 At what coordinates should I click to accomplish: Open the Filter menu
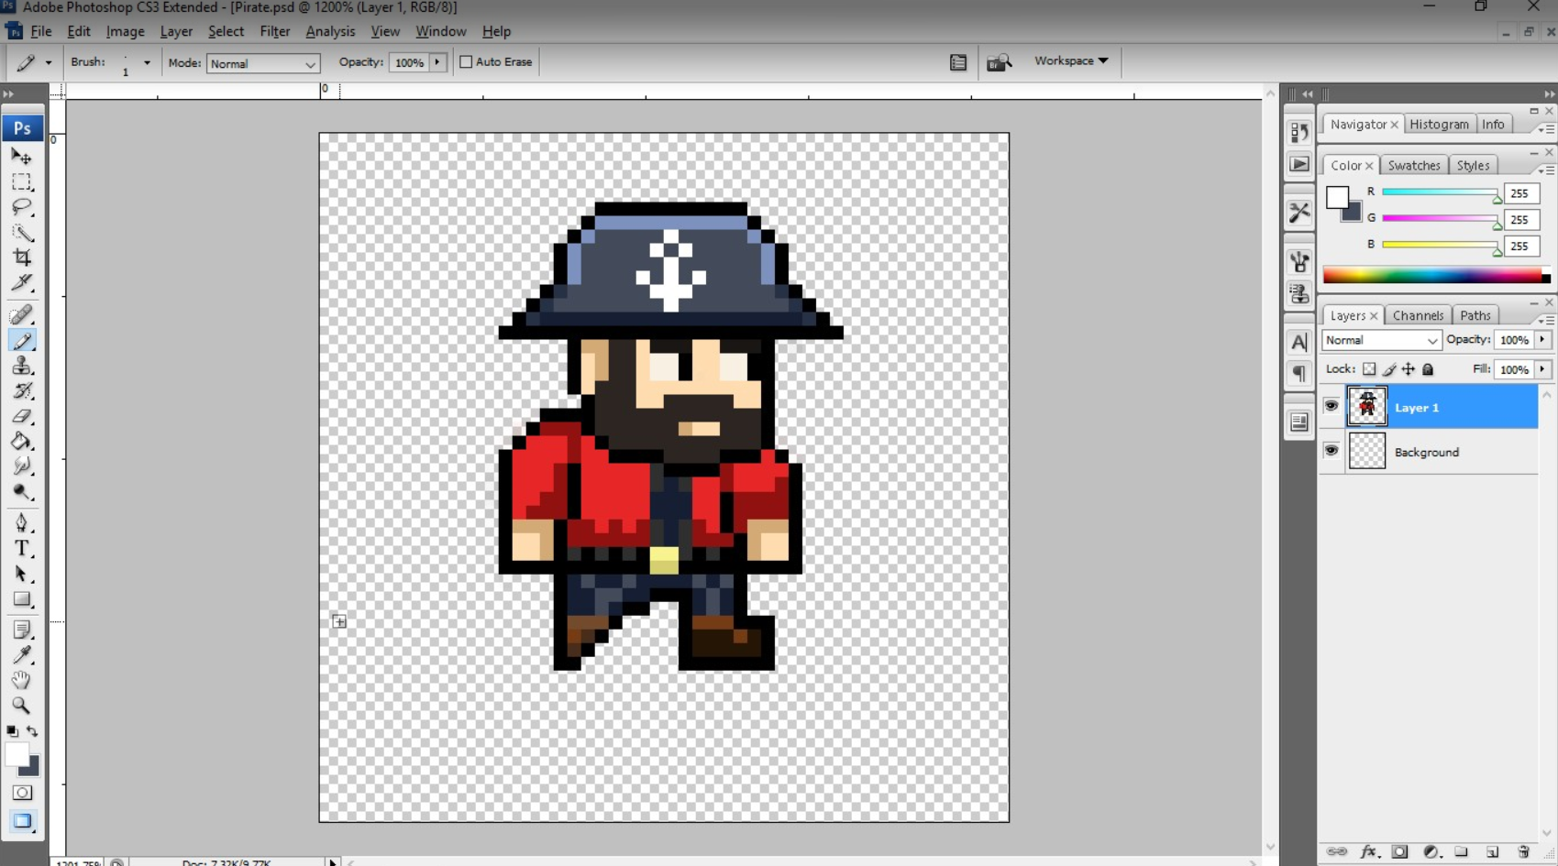point(275,31)
